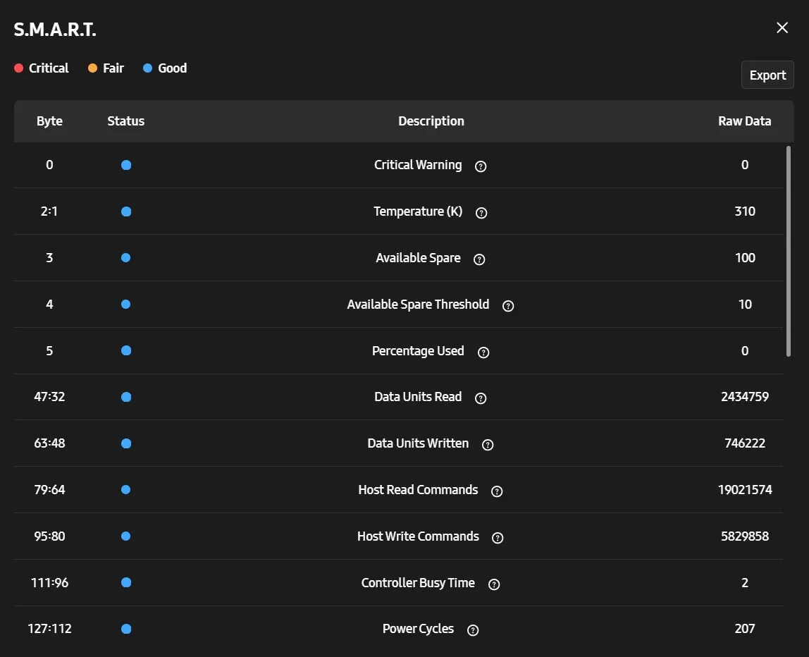
Task: Show info for Available Spare
Action: (x=478, y=259)
